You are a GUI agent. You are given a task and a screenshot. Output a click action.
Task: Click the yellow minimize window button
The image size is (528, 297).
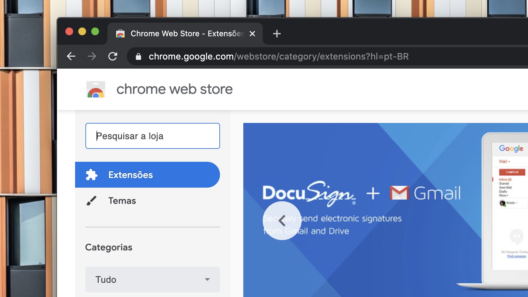(x=82, y=31)
